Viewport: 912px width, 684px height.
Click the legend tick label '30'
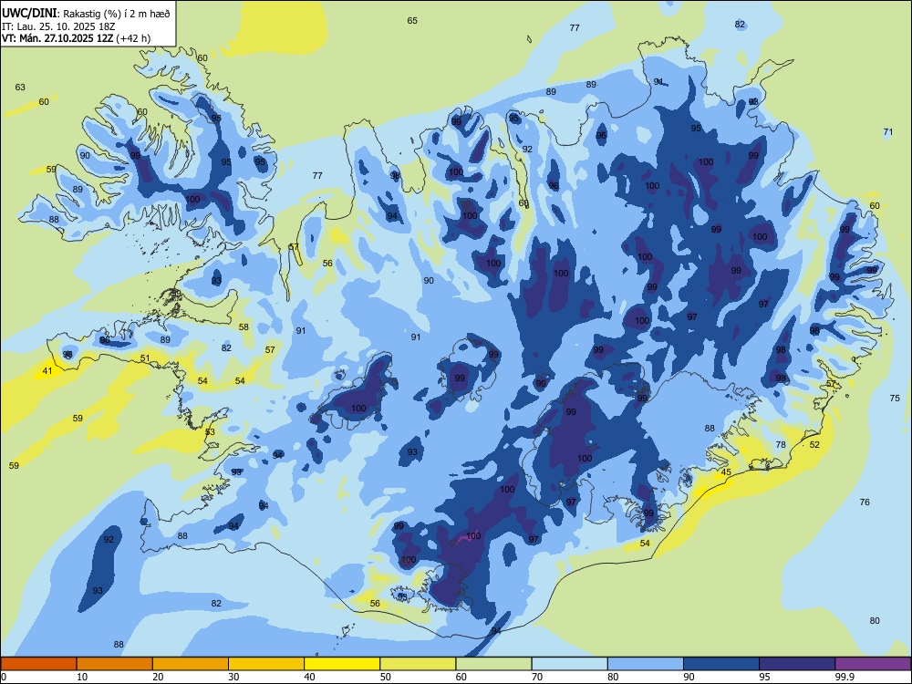[x=233, y=677]
